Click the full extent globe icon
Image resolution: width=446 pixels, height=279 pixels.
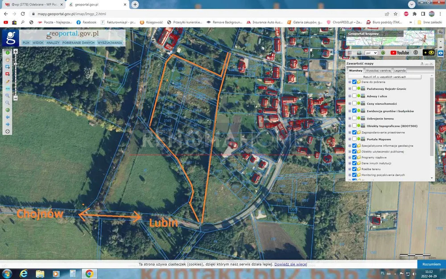[8, 110]
